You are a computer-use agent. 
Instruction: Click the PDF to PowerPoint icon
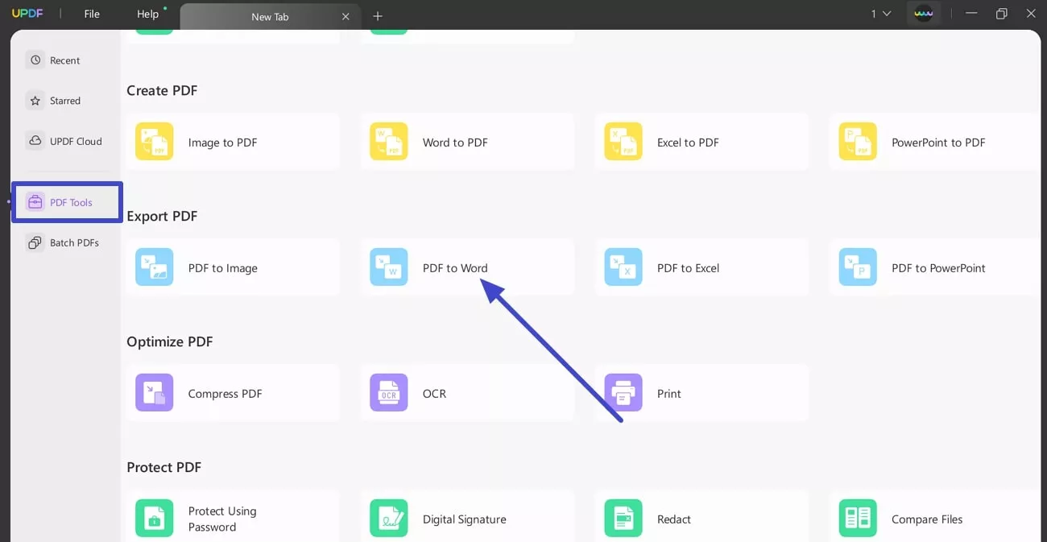858,267
